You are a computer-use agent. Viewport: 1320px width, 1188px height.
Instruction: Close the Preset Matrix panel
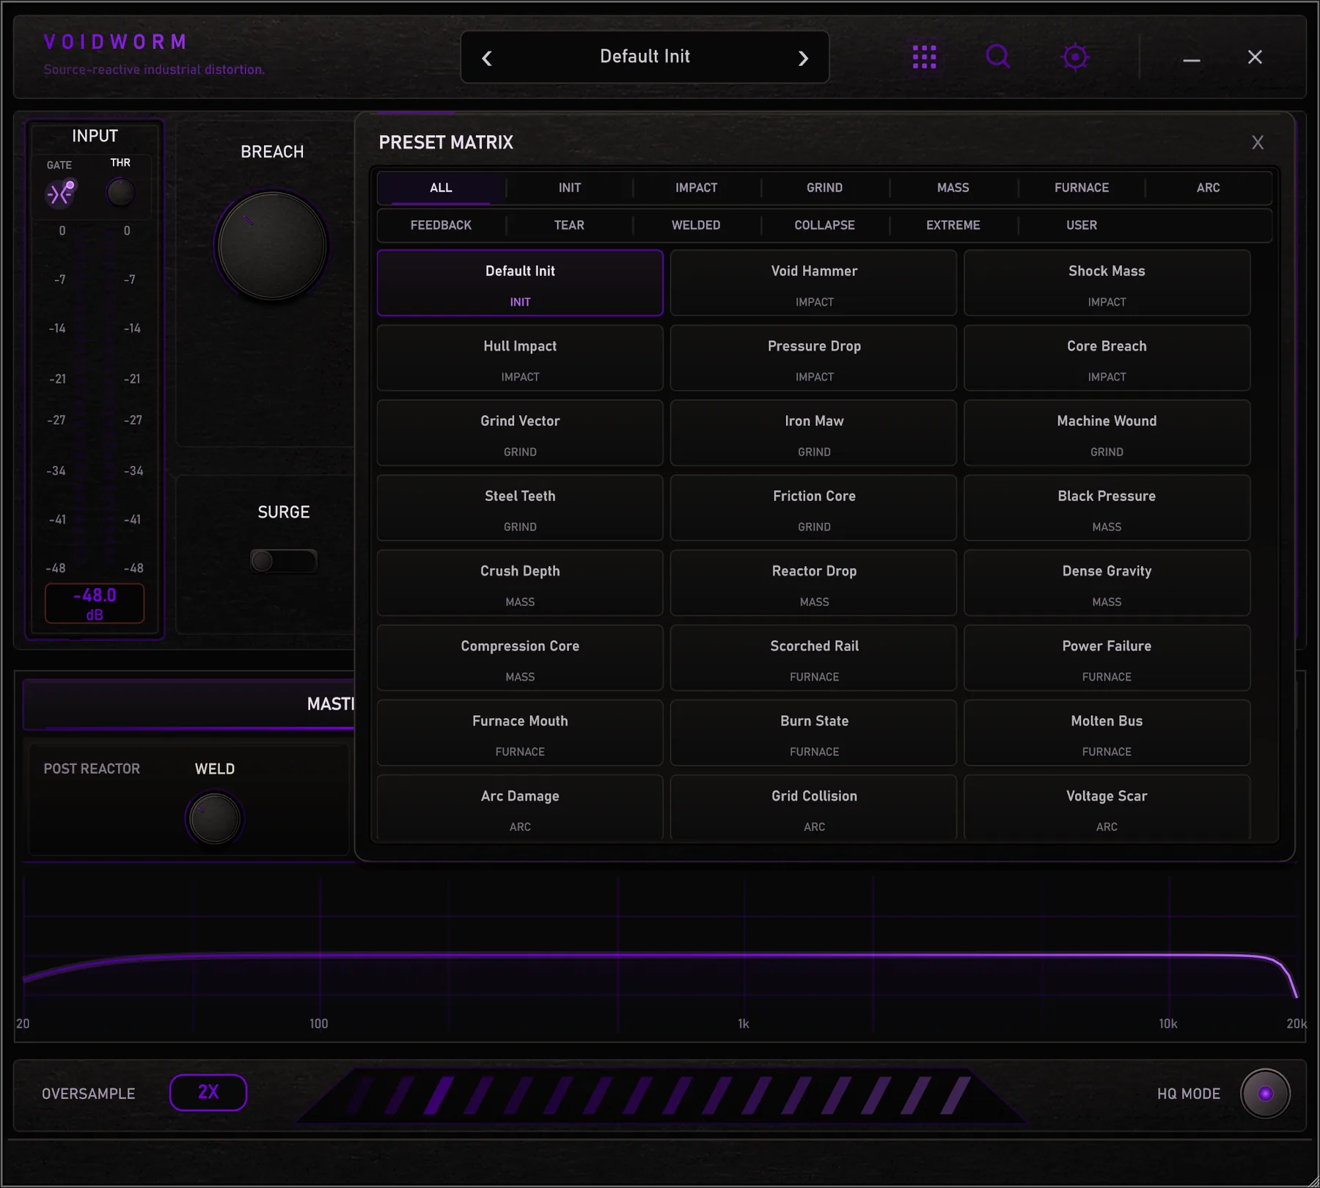1258,142
